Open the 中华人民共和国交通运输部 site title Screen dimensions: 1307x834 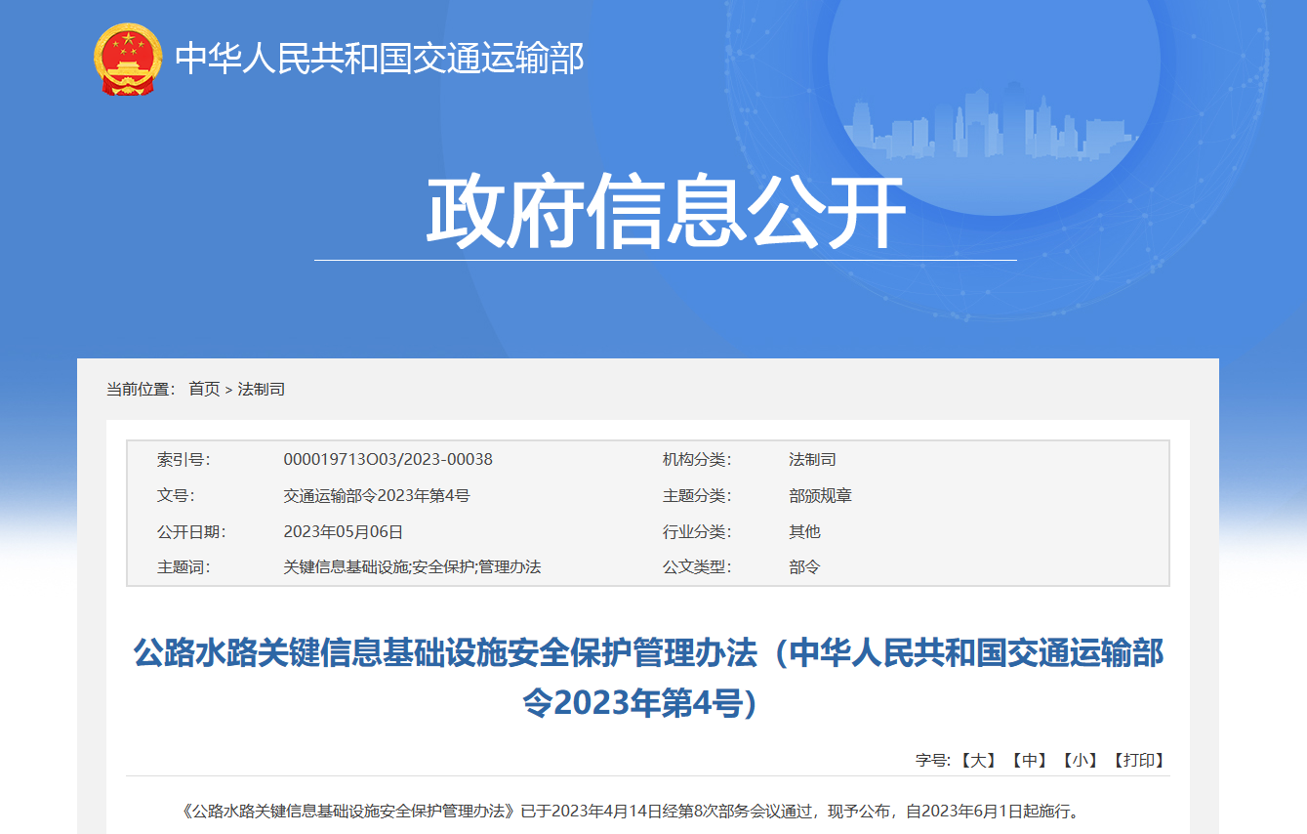[x=380, y=60]
